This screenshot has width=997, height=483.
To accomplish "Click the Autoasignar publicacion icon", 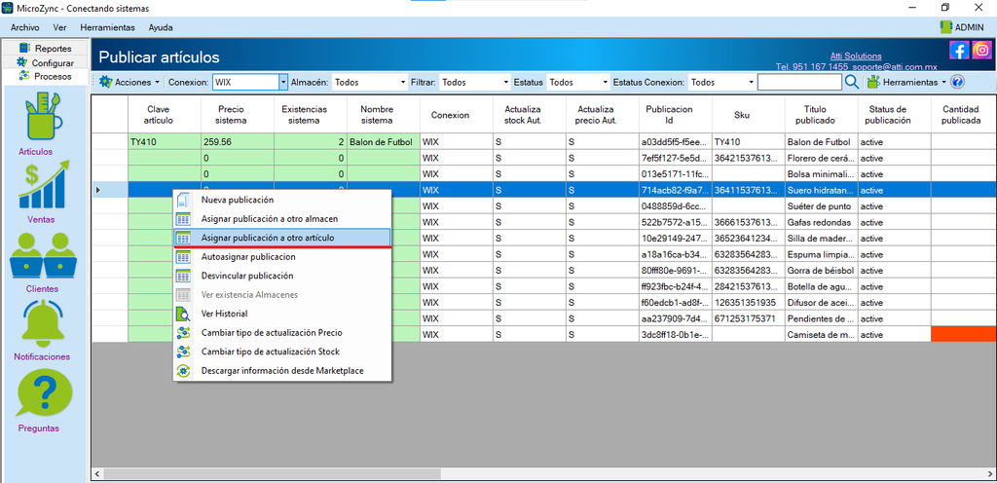I will [x=183, y=257].
